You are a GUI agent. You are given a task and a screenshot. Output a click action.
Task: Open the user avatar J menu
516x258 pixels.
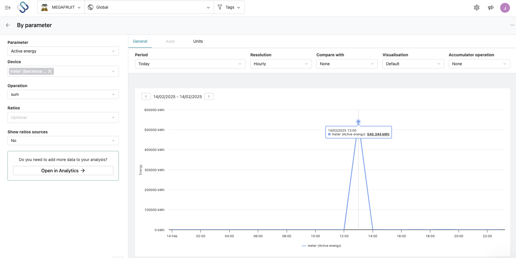505,8
